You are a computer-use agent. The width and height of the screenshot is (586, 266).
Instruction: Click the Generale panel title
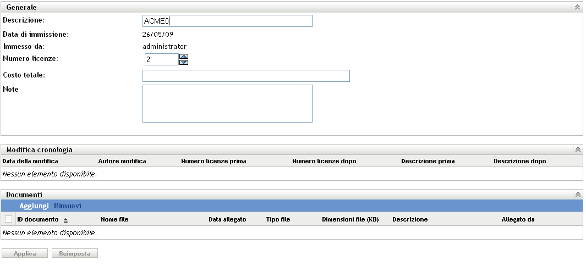click(21, 8)
